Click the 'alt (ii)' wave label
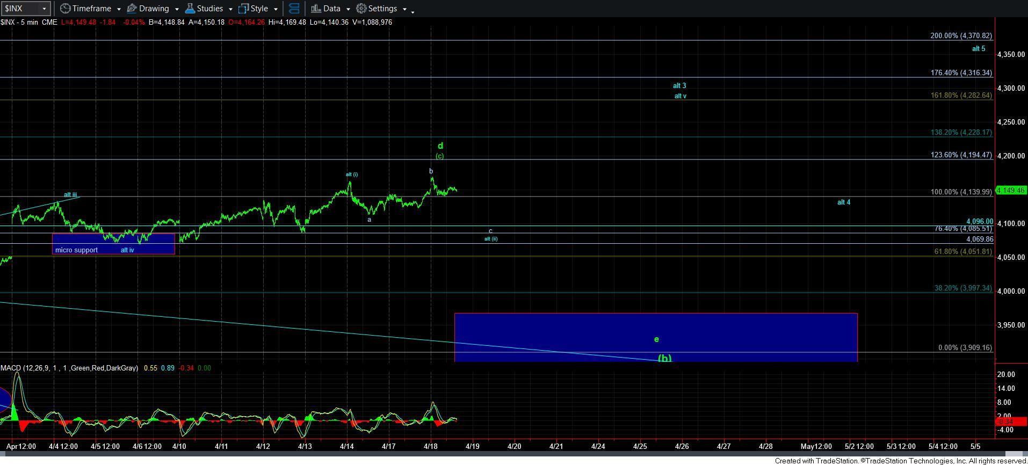Viewport: 1028px width, 465px height. (x=491, y=239)
